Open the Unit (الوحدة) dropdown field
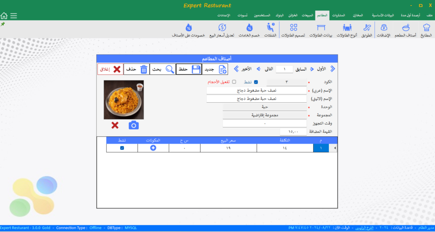Image resolution: width=435 pixels, height=232 pixels. (264, 107)
